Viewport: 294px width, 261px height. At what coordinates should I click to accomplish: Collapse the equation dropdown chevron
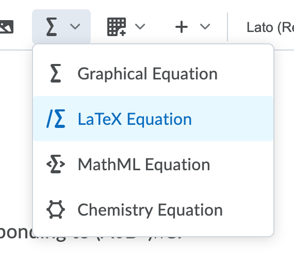[x=75, y=27]
